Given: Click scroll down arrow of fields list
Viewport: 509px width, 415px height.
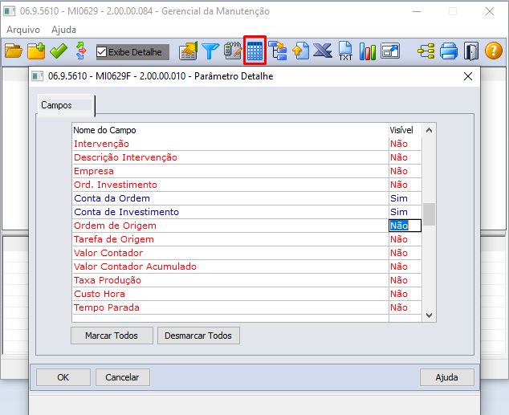Looking at the screenshot, I should (429, 315).
